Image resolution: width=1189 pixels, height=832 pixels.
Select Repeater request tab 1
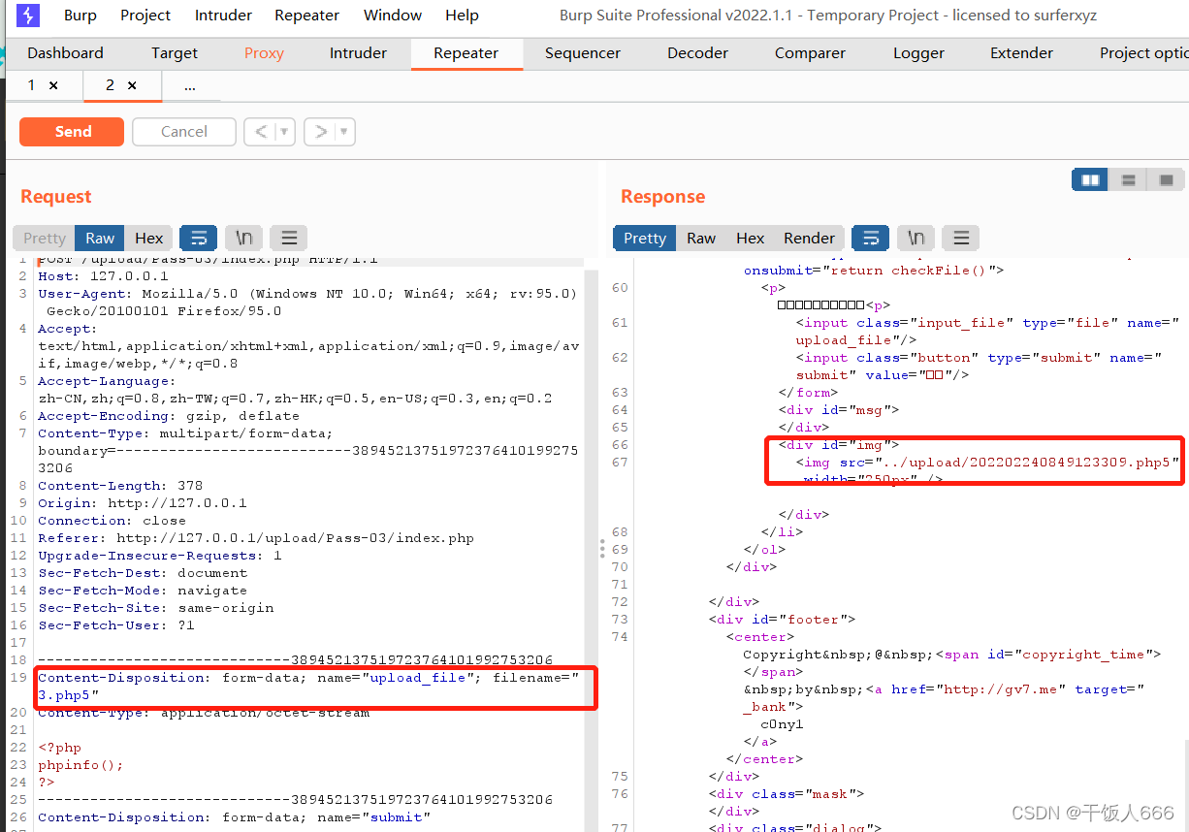tap(31, 85)
